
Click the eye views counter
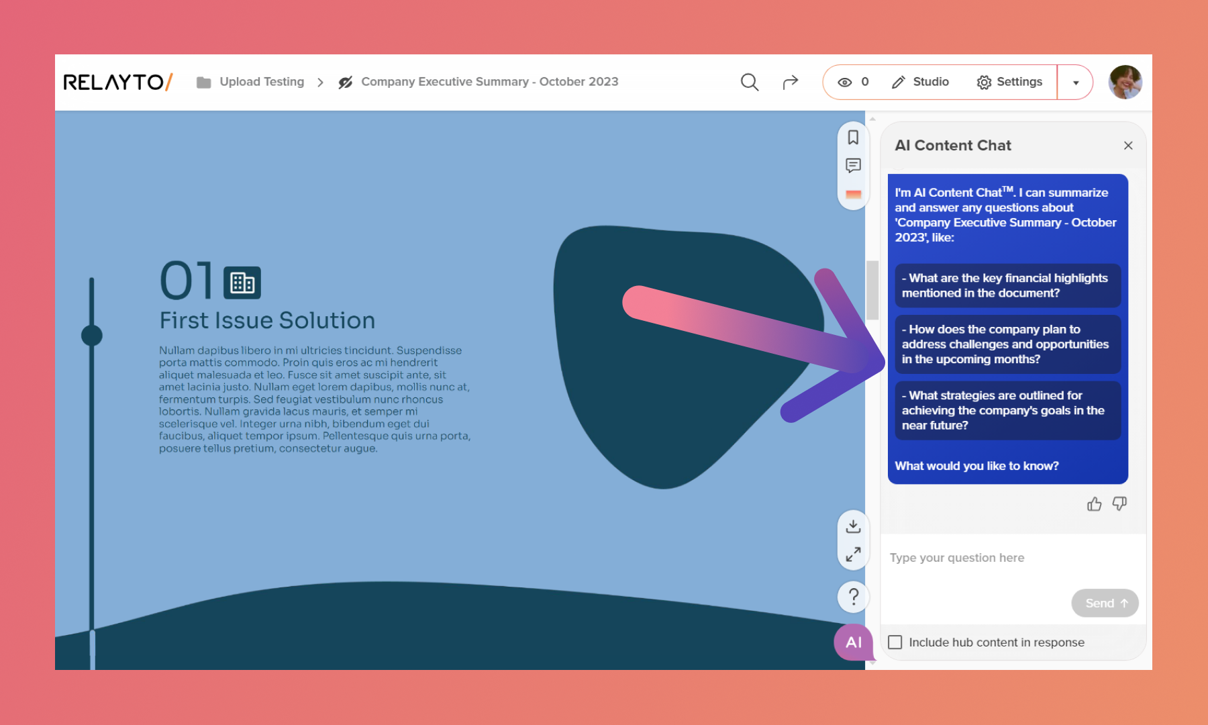pos(853,82)
